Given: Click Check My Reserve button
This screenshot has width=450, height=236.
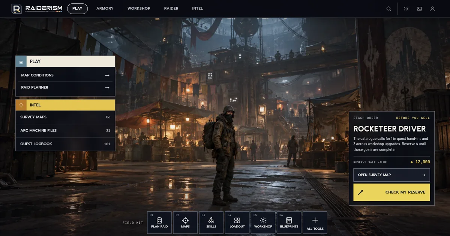Looking at the screenshot, I should coord(391,192).
